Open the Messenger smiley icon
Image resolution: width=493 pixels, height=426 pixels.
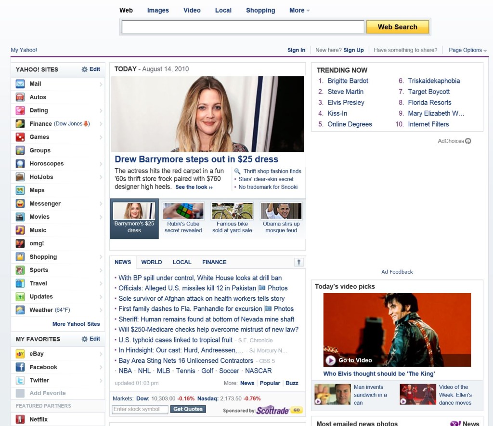[x=20, y=204]
